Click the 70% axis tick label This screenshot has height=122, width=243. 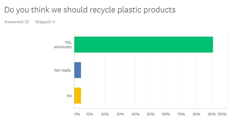pyautogui.click(x=181, y=114)
